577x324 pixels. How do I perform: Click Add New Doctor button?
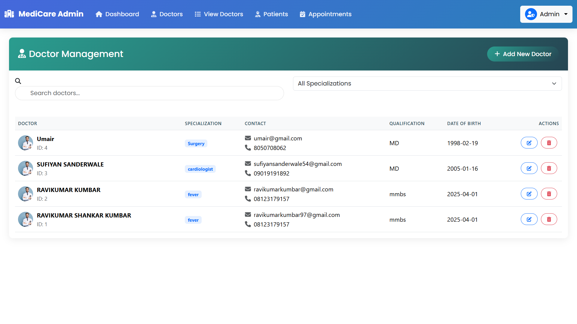[523, 54]
